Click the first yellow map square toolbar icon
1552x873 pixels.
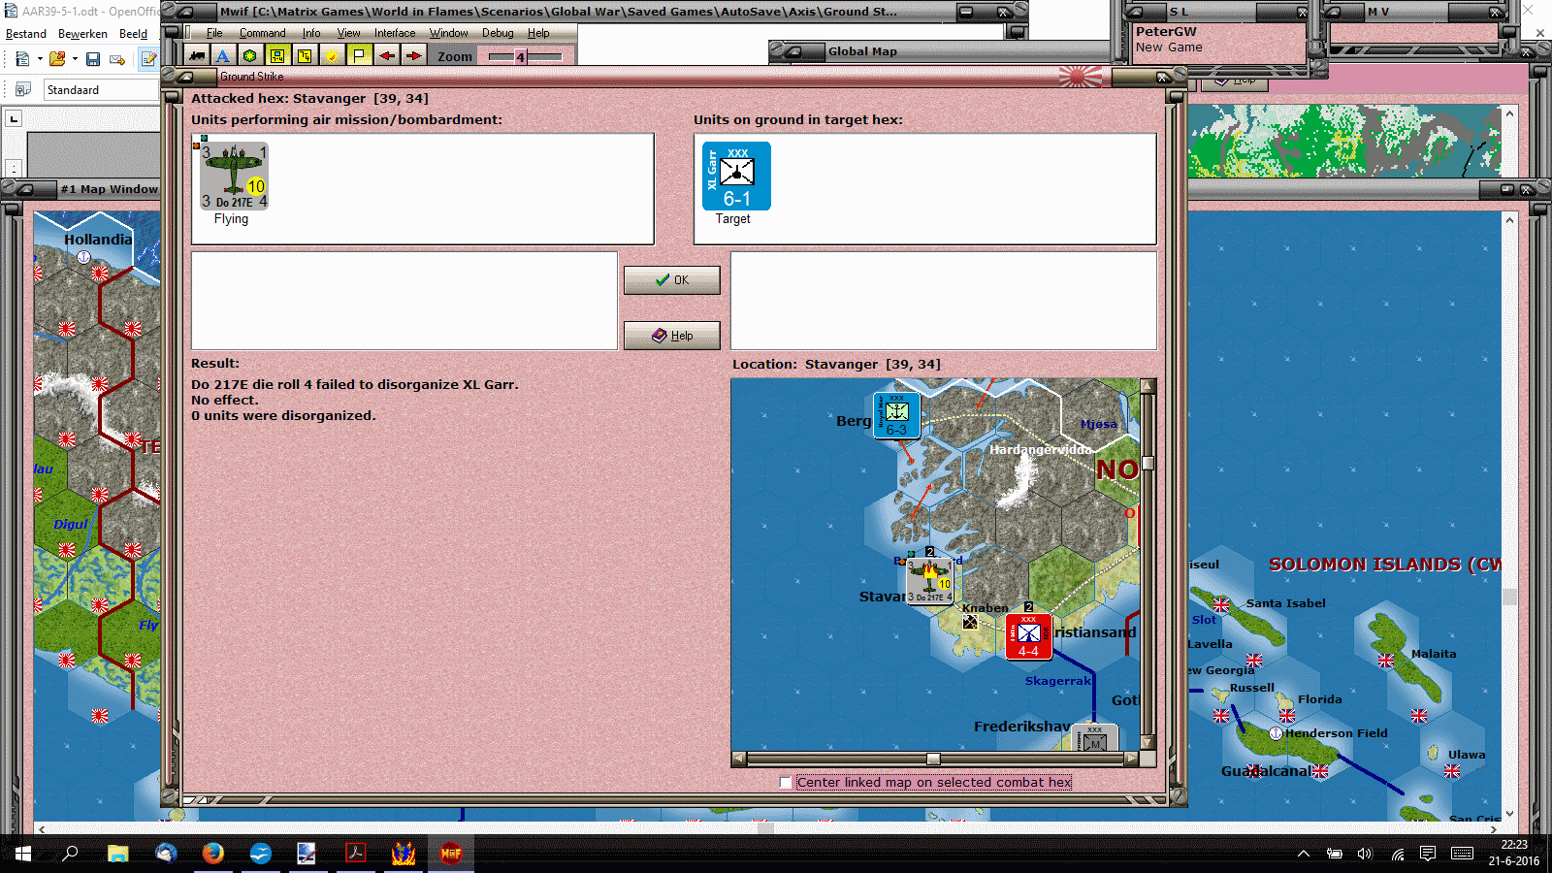click(x=277, y=56)
